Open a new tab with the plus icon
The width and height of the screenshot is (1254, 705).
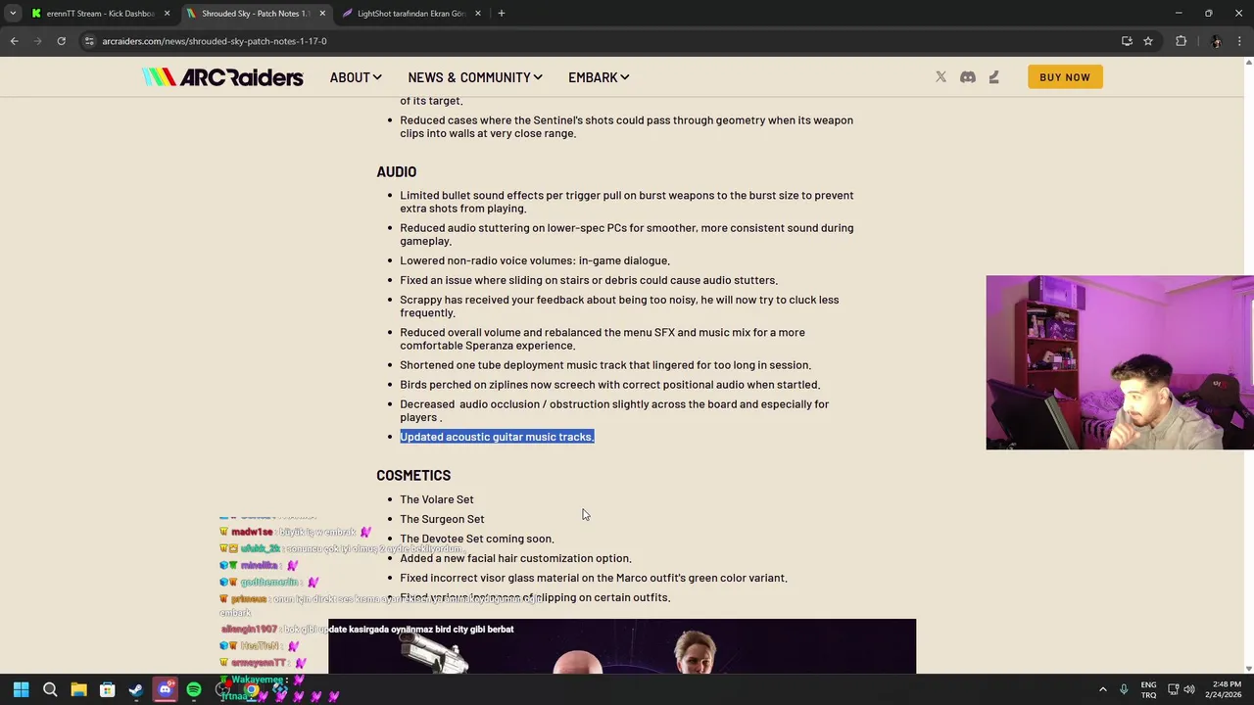pyautogui.click(x=502, y=14)
